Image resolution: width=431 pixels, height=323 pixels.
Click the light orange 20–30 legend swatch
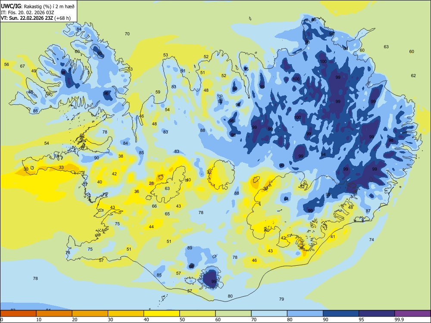(90, 314)
